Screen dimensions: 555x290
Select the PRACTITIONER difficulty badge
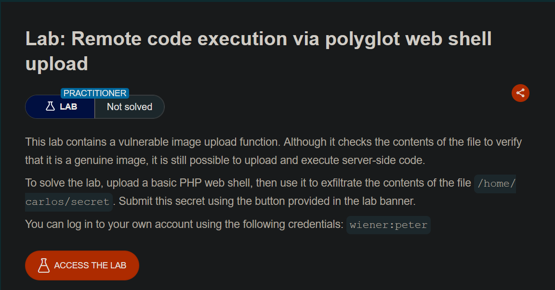pos(95,93)
